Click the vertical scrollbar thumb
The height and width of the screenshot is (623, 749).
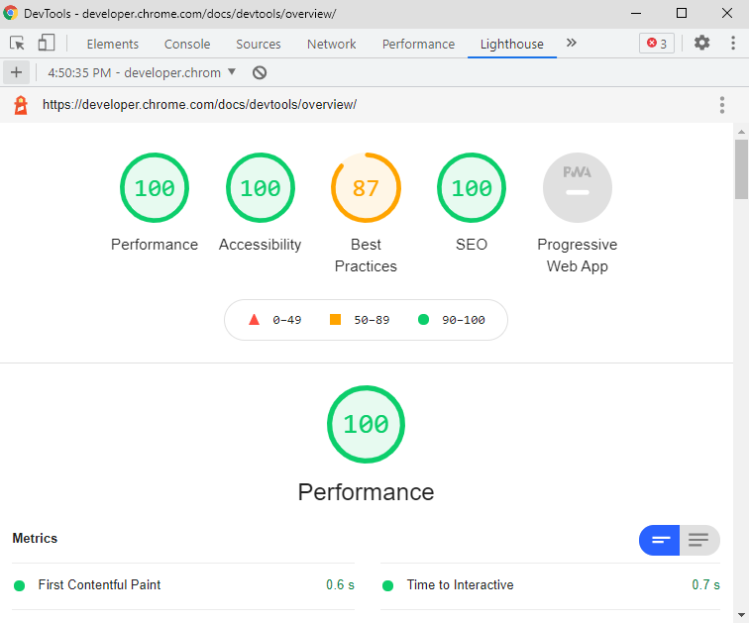[741, 169]
